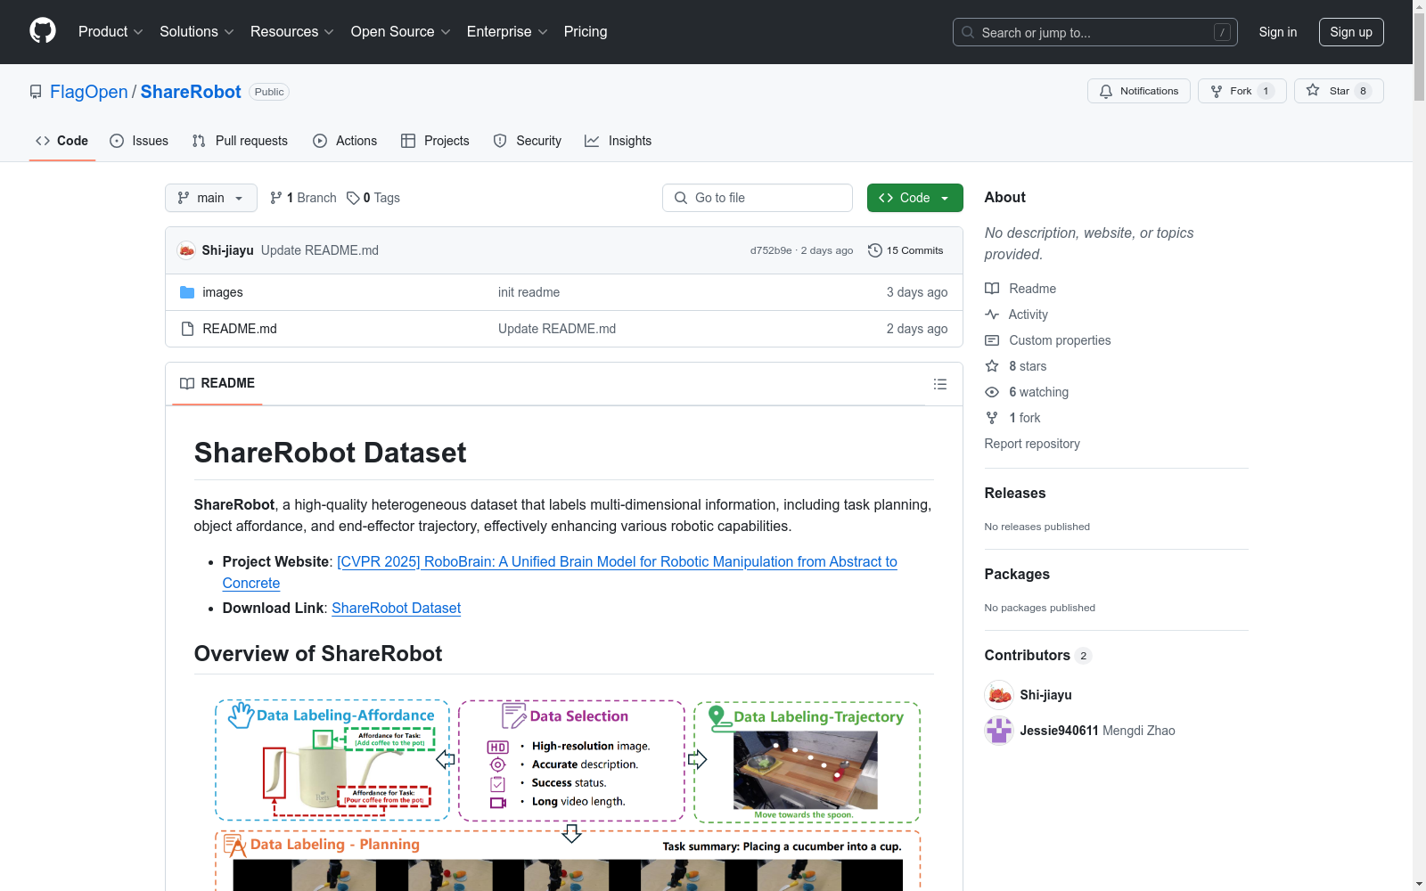The height and width of the screenshot is (891, 1426).
Task: Open latest commit message Update README.md
Action: click(x=320, y=250)
